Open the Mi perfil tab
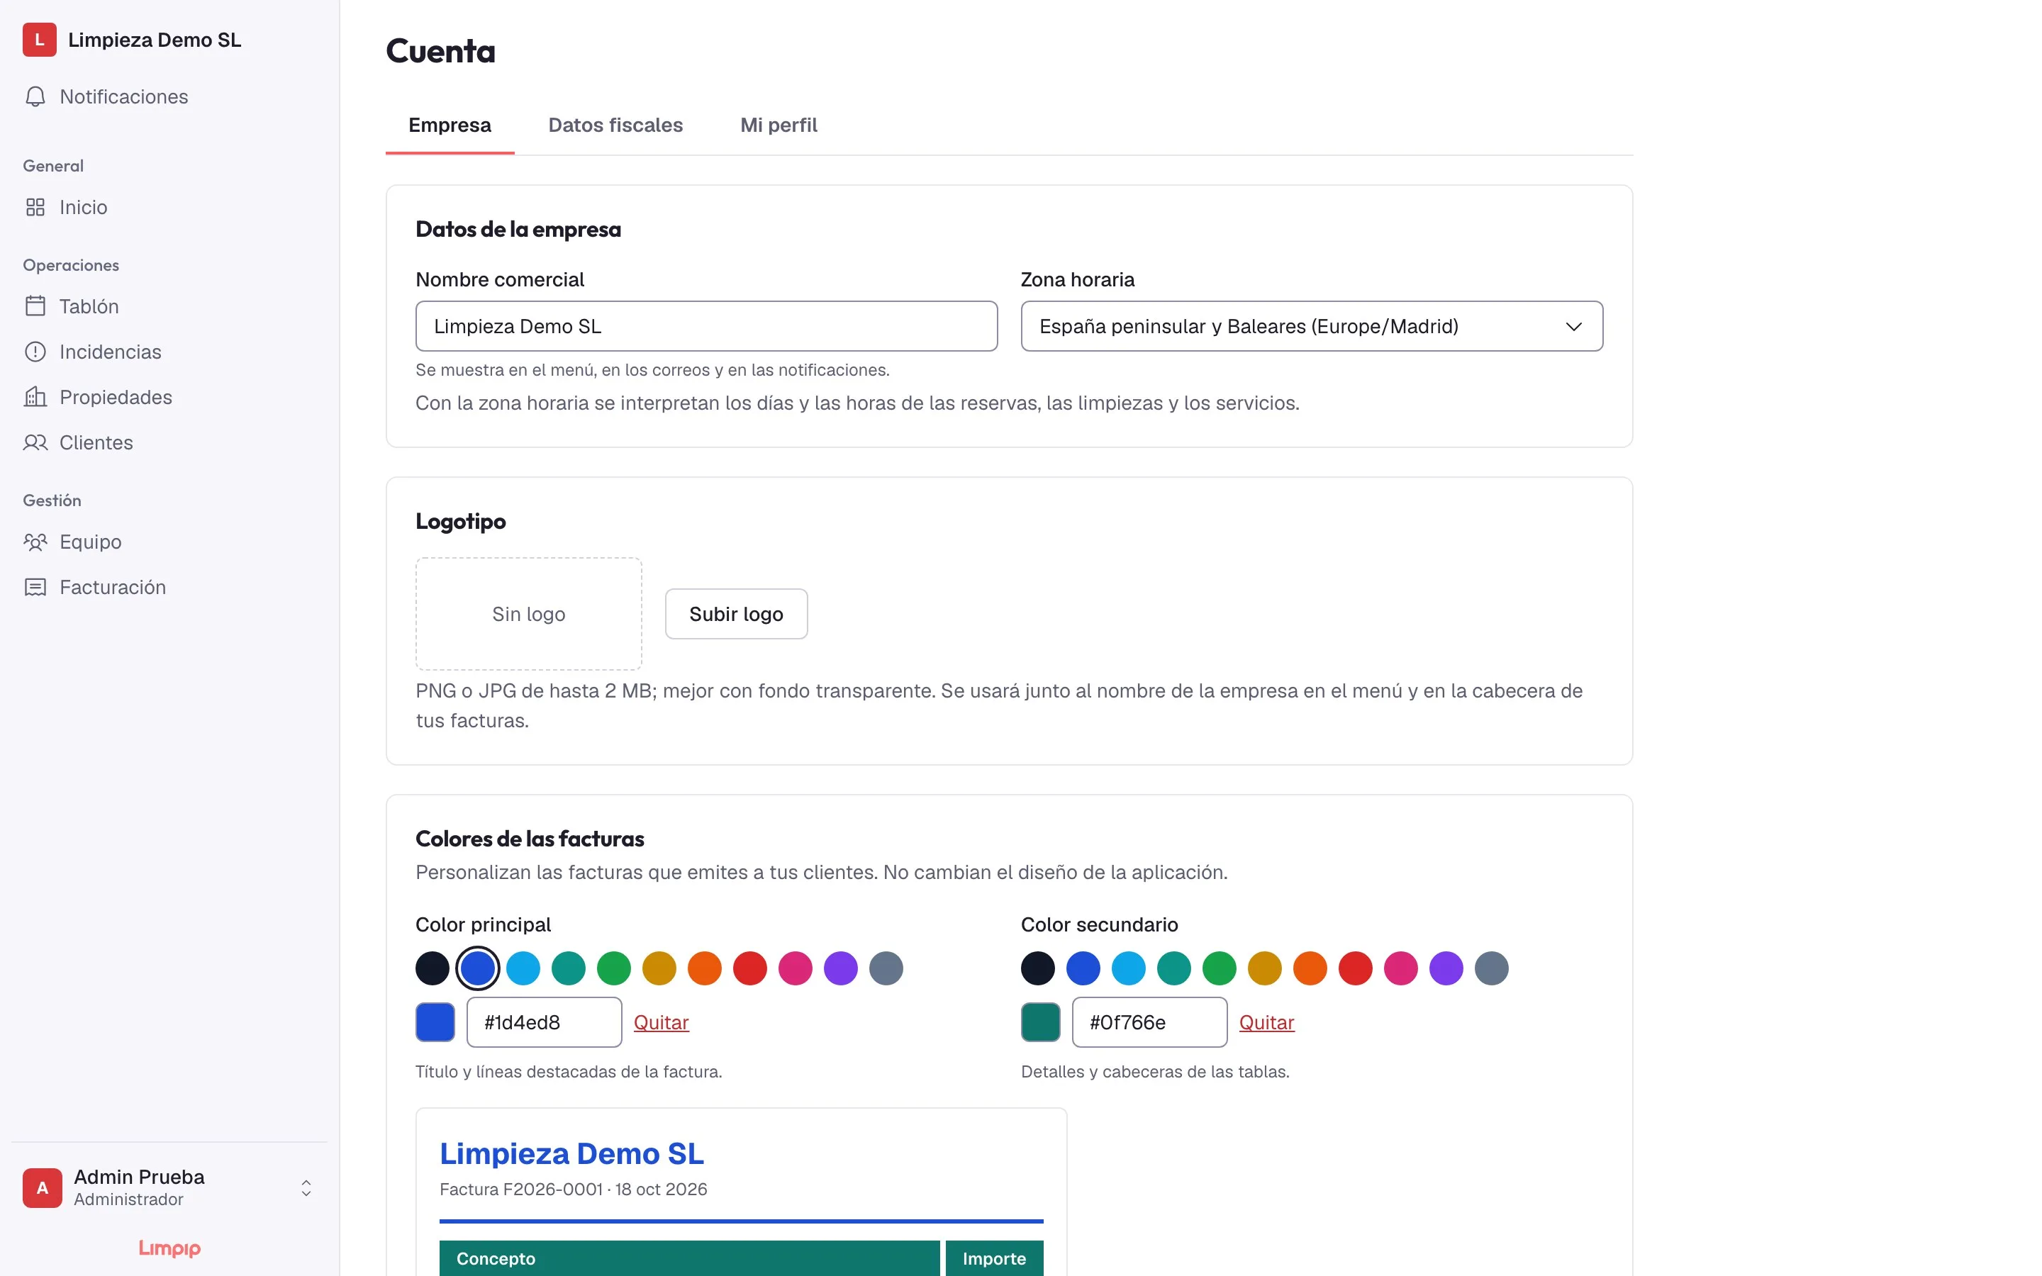The width and height of the screenshot is (2042, 1276). click(x=779, y=125)
